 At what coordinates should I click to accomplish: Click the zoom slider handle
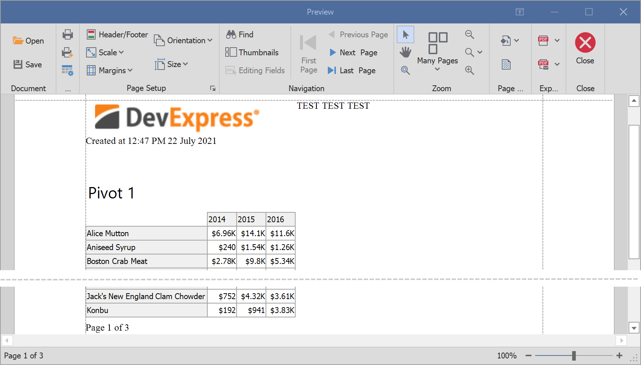(x=574, y=355)
